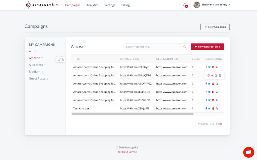The width and height of the screenshot is (257, 160).
Task: Click the TITLE column header
Action: (x=76, y=59)
